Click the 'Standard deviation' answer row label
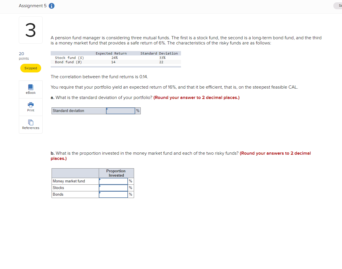The height and width of the screenshot is (269, 342). (68, 111)
